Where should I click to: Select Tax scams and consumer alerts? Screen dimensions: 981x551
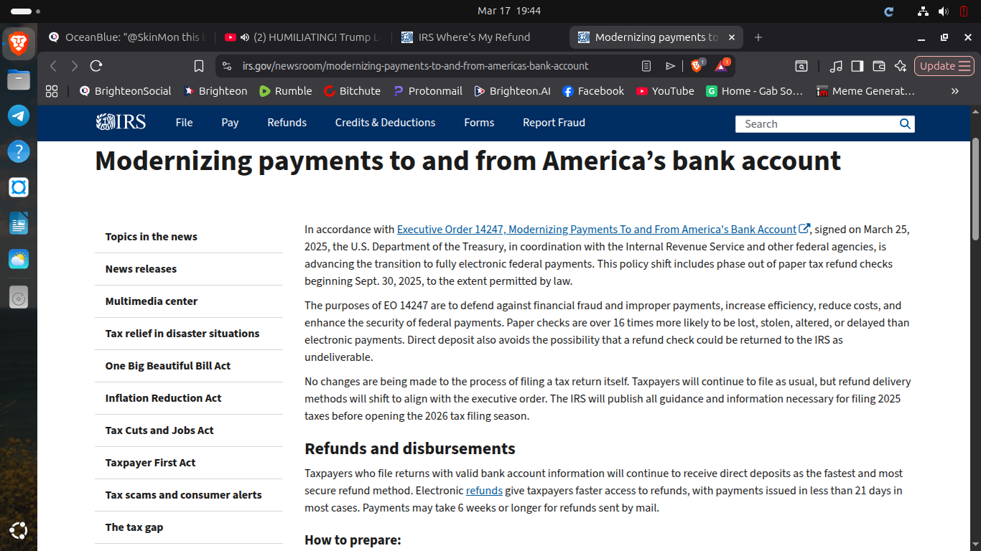pyautogui.click(x=183, y=495)
